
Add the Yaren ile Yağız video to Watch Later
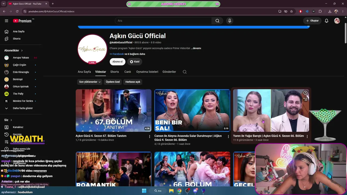click(305, 93)
